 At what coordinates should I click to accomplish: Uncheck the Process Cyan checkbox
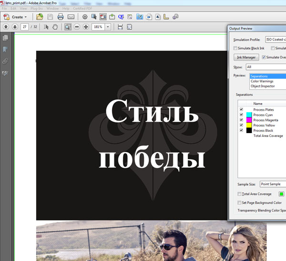(241, 115)
